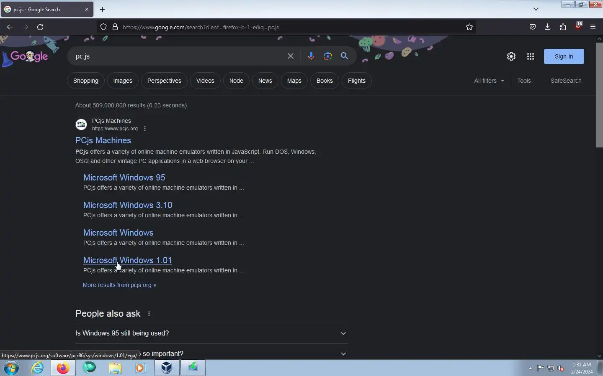
Task: Open SafeSearch settings
Action: pyautogui.click(x=566, y=81)
